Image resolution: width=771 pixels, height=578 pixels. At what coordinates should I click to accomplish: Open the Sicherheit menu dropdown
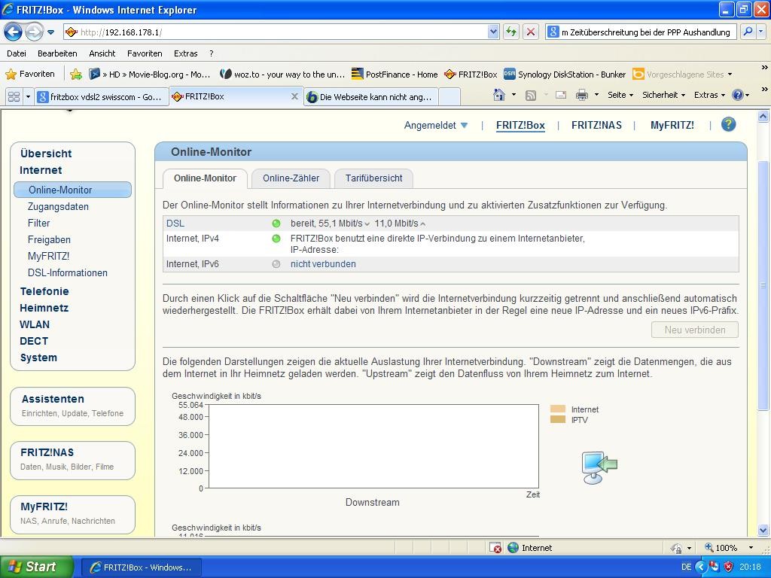point(663,95)
